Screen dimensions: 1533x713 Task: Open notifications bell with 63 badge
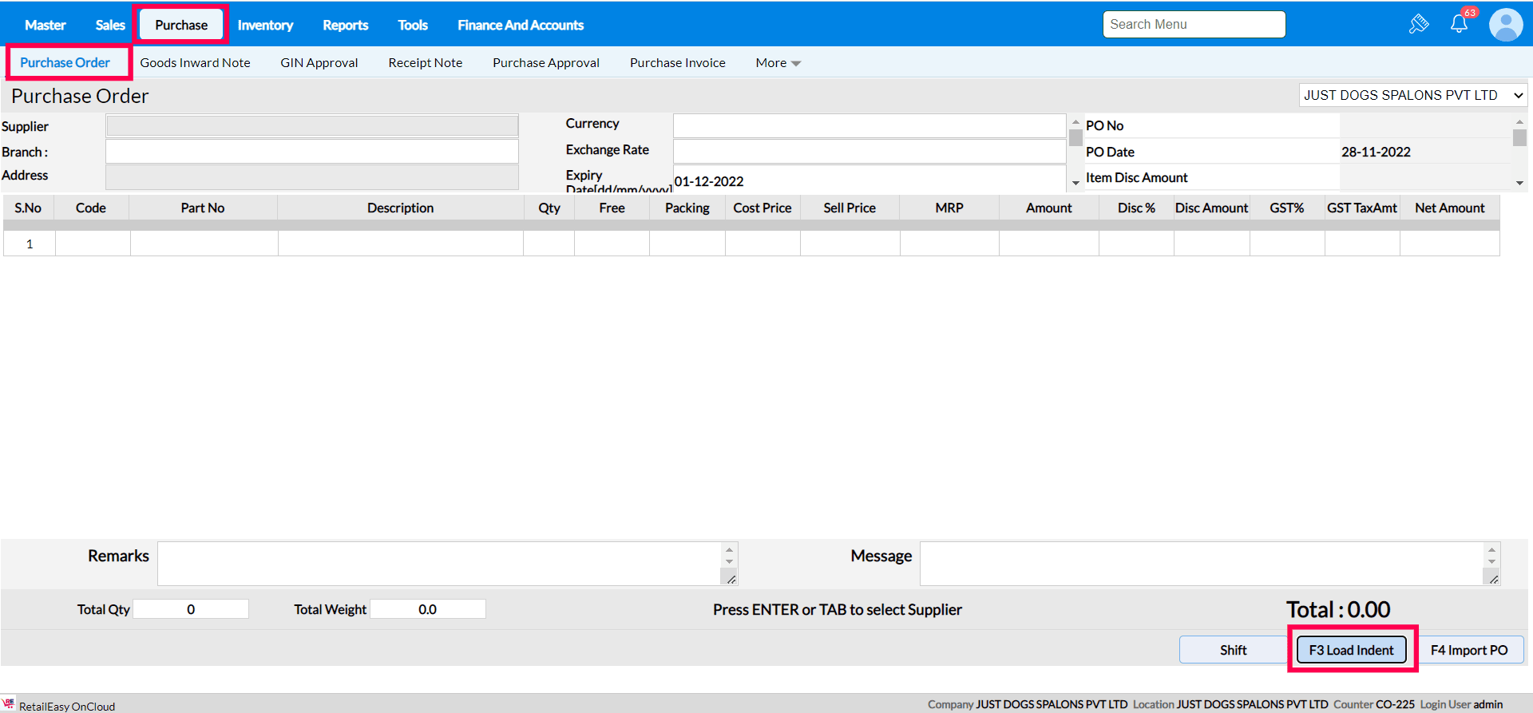pyautogui.click(x=1460, y=22)
